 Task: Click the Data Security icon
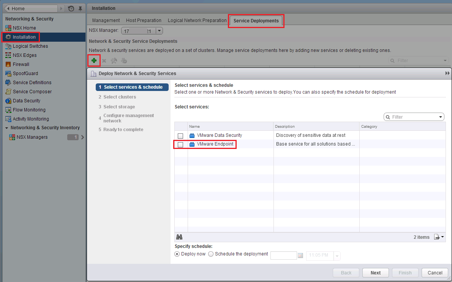(x=8, y=101)
